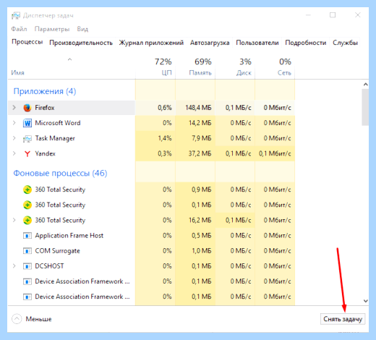Click the Фоновые процессы (46) group heading

click(60, 173)
